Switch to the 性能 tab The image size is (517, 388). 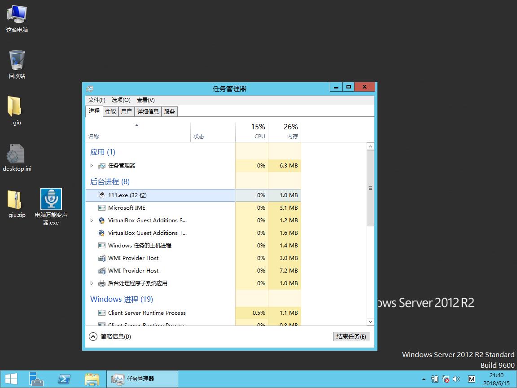pos(110,111)
